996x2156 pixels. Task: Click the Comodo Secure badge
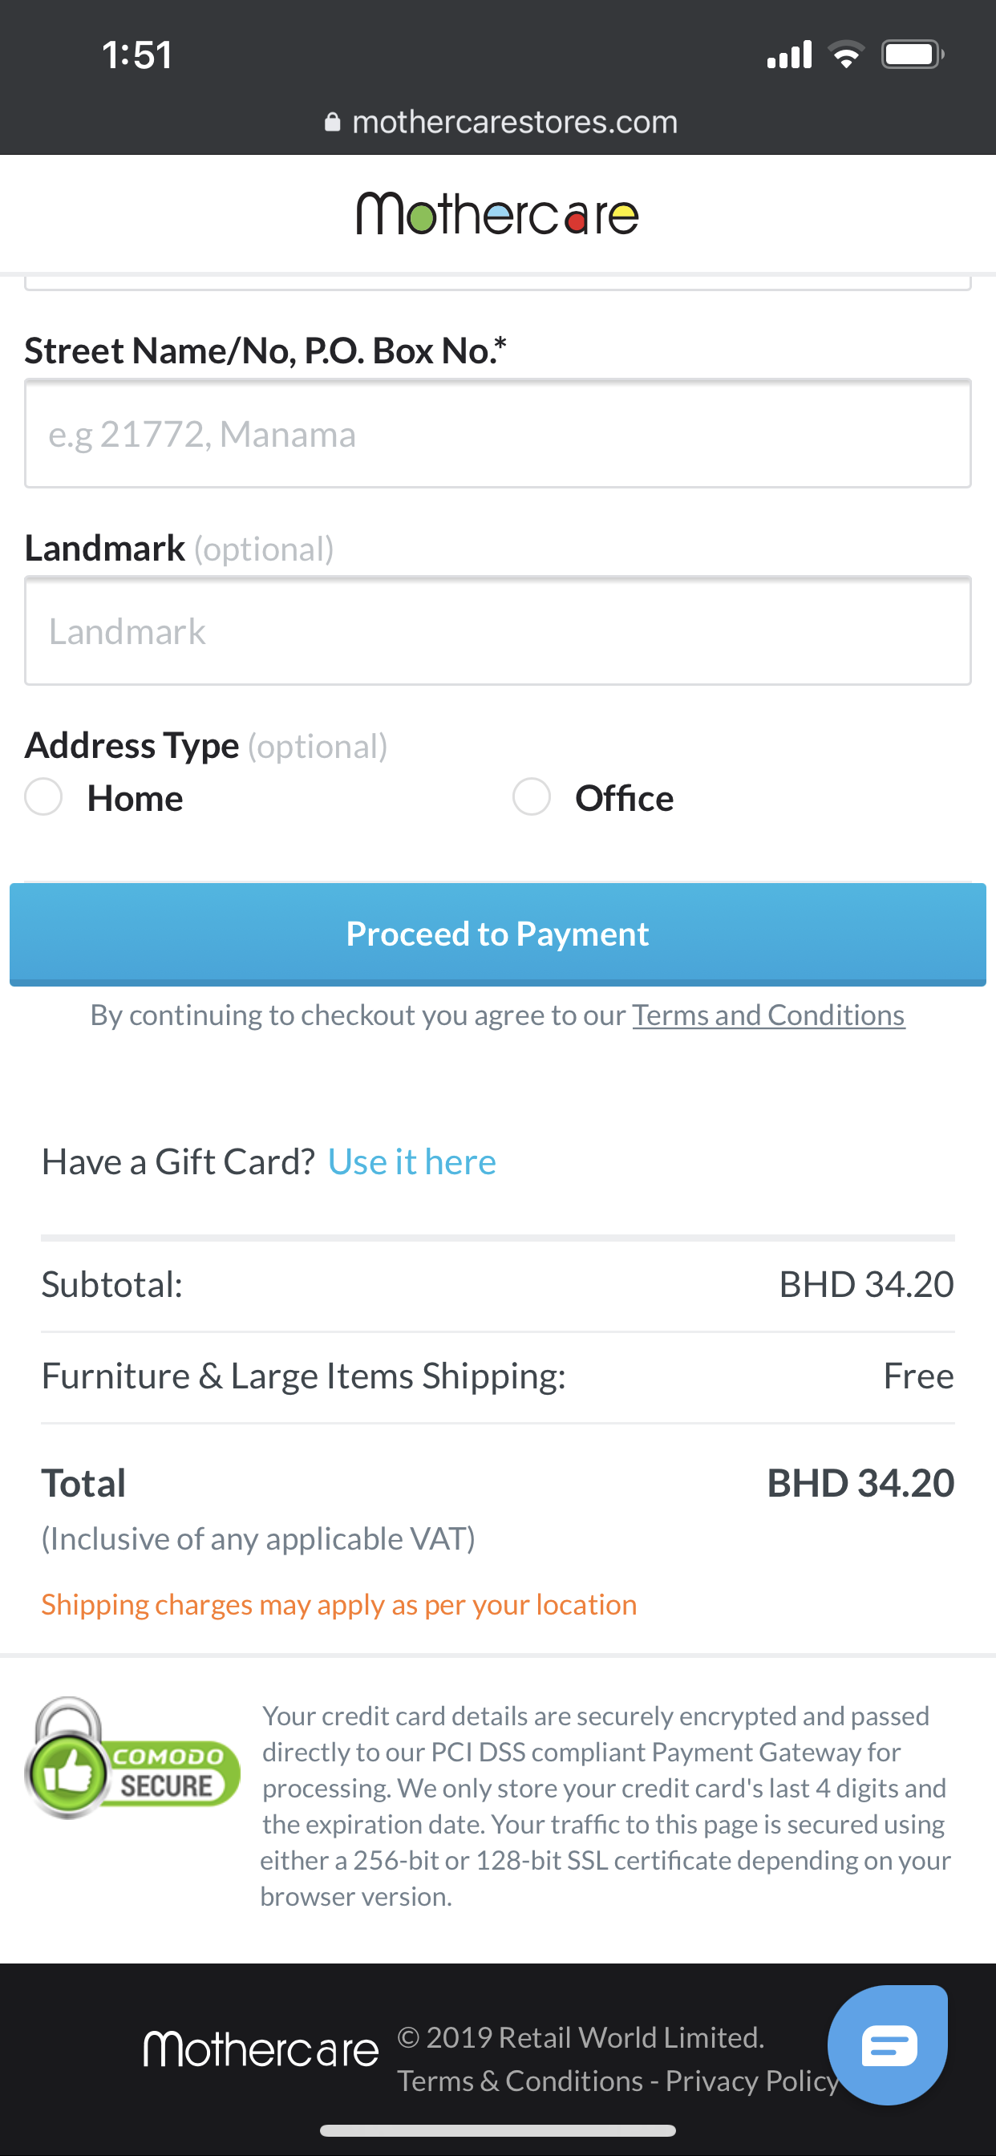[x=132, y=1757]
